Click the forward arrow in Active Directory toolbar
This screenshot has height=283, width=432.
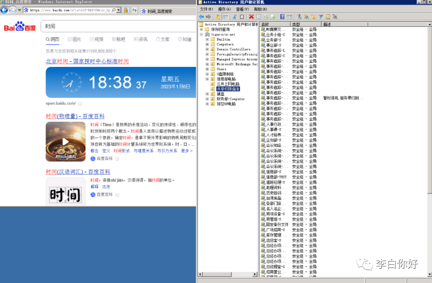(x=208, y=17)
